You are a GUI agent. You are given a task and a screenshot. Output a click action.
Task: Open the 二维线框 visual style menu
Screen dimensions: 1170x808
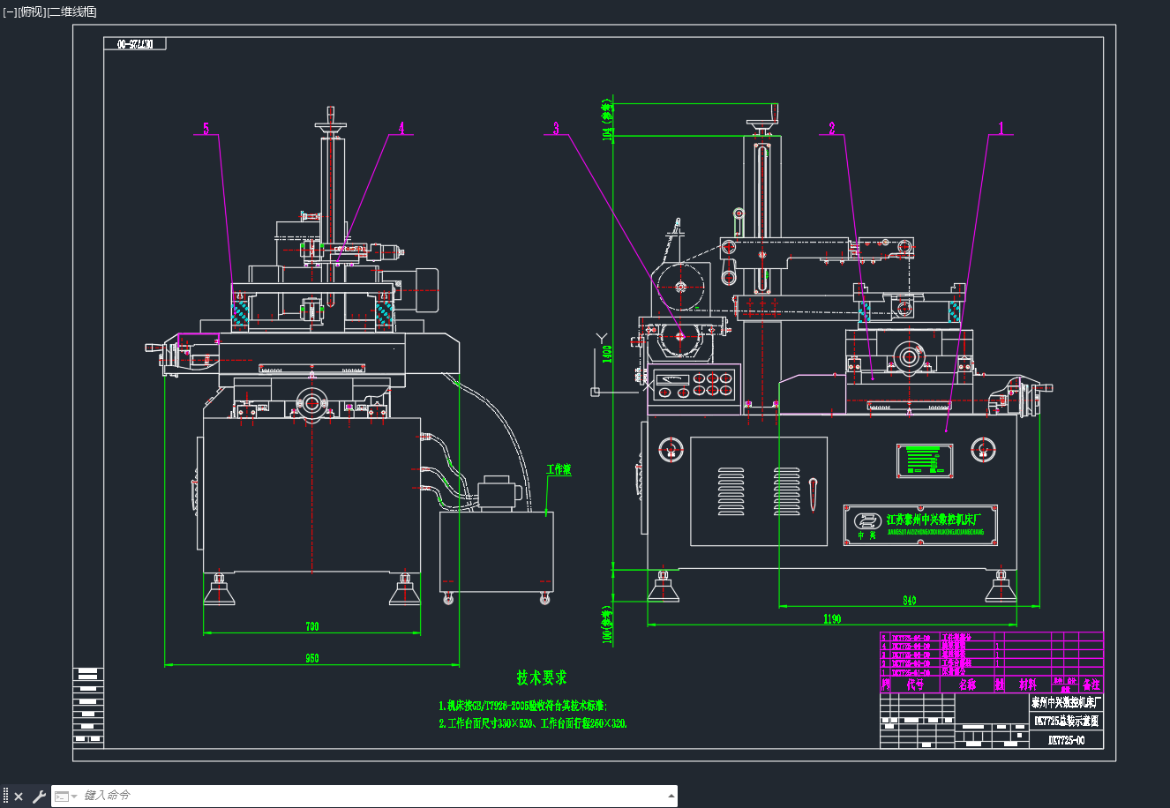(71, 11)
